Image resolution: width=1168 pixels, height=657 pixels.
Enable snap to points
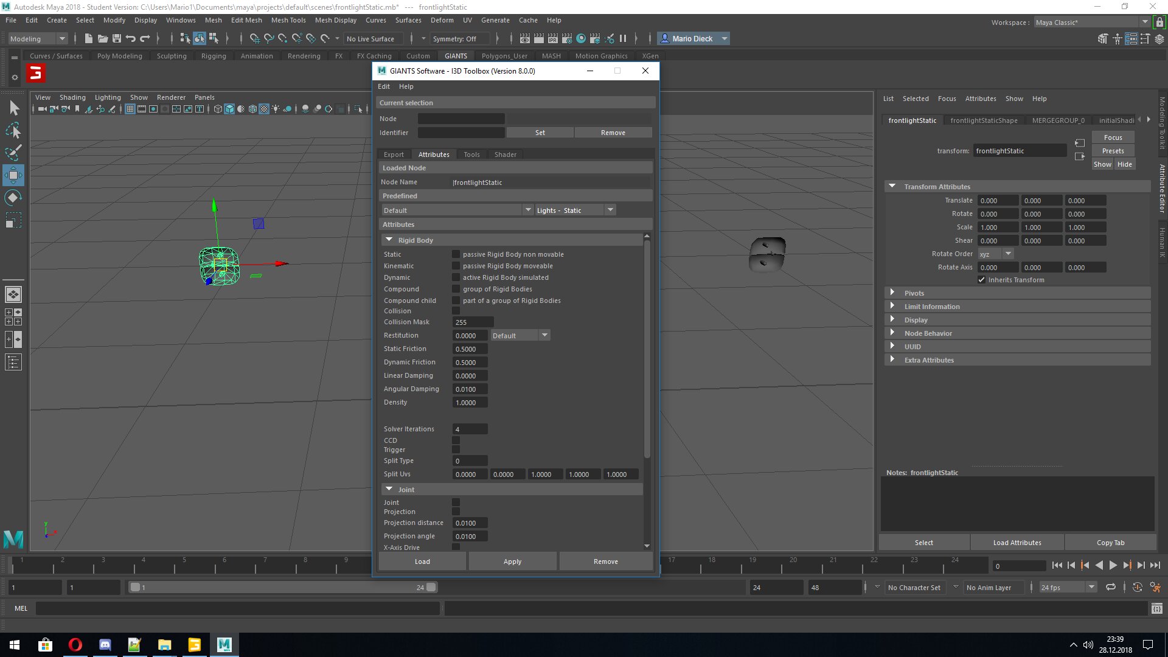(x=283, y=38)
